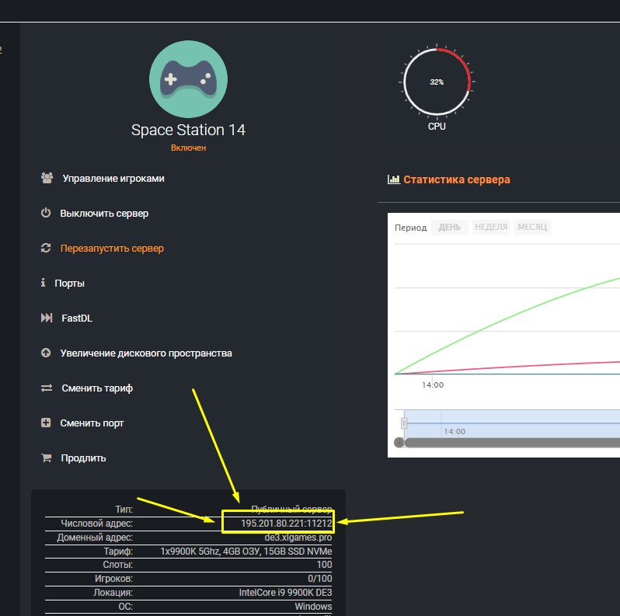This screenshot has width=620, height=616.
Task: Click the swap arrows tariff icon
Action: click(47, 388)
